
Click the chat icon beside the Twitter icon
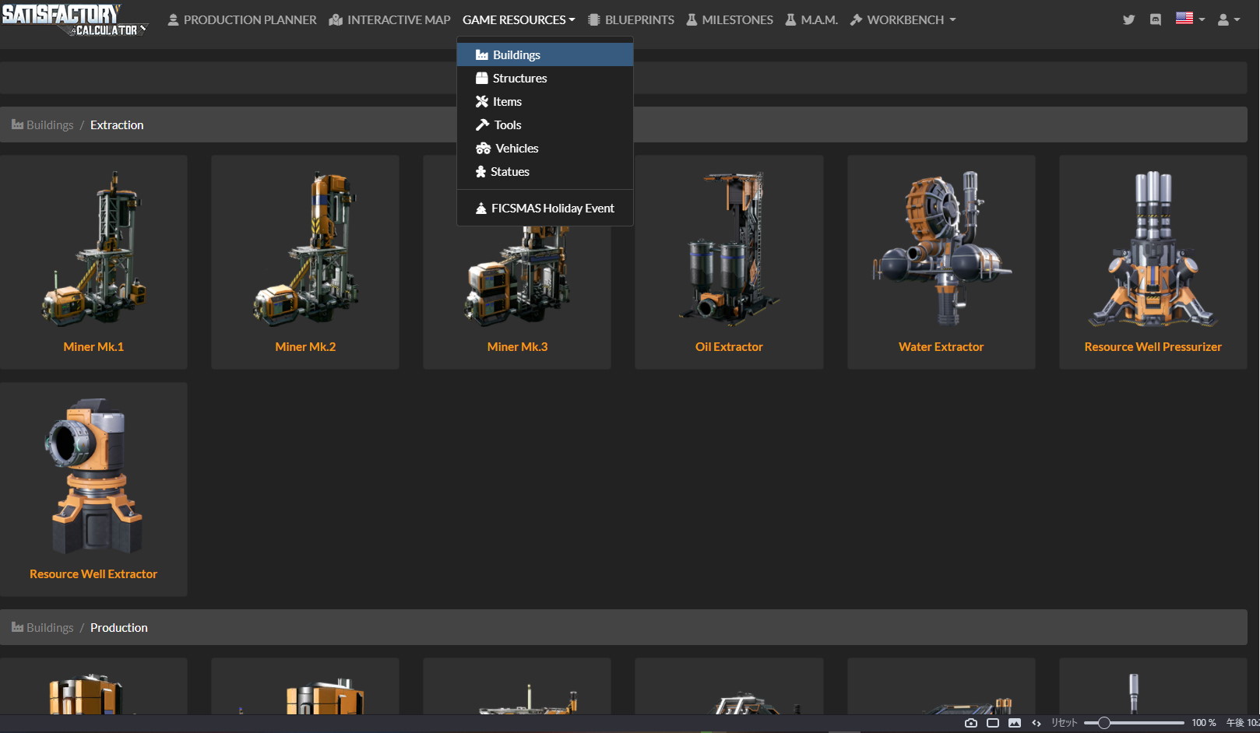pyautogui.click(x=1156, y=19)
